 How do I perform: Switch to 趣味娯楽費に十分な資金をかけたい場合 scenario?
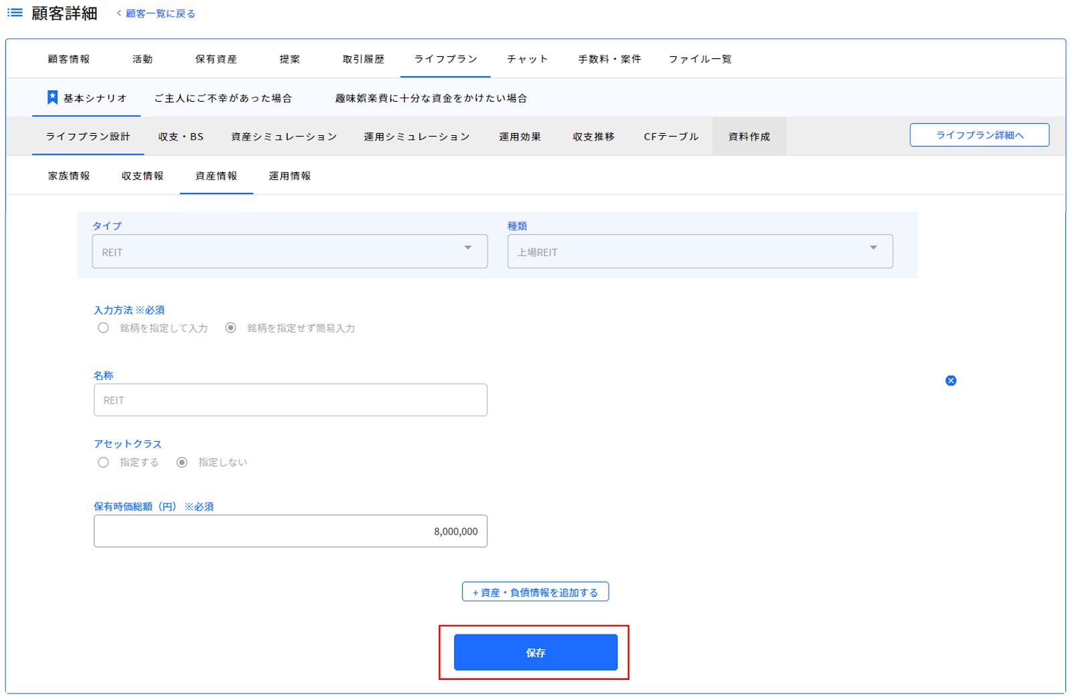(x=431, y=98)
